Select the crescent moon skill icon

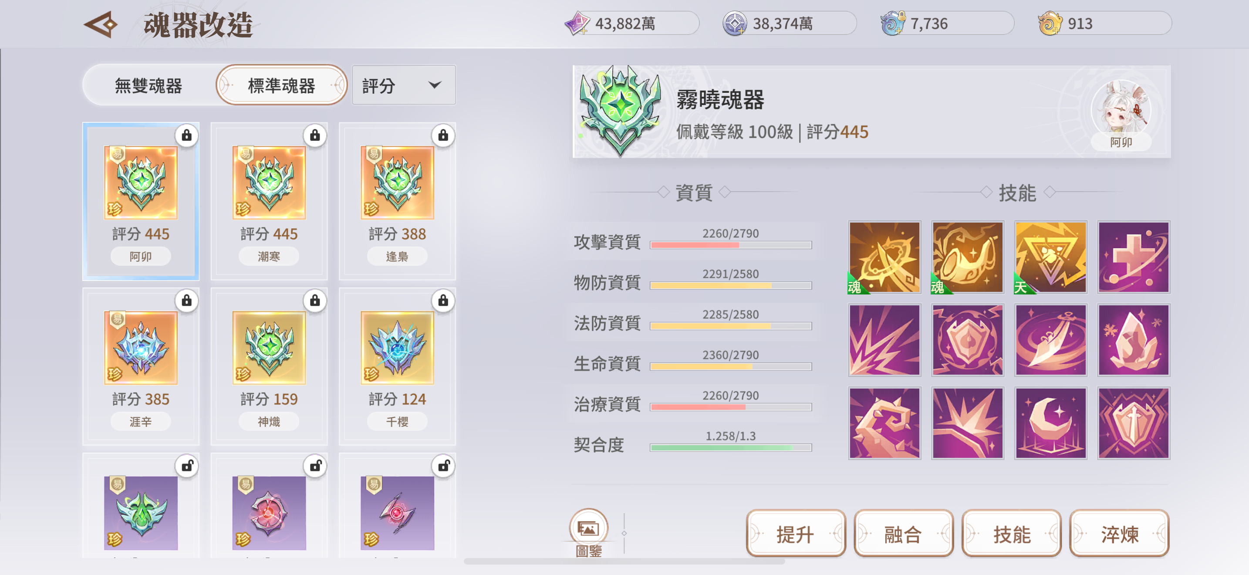click(x=1050, y=423)
